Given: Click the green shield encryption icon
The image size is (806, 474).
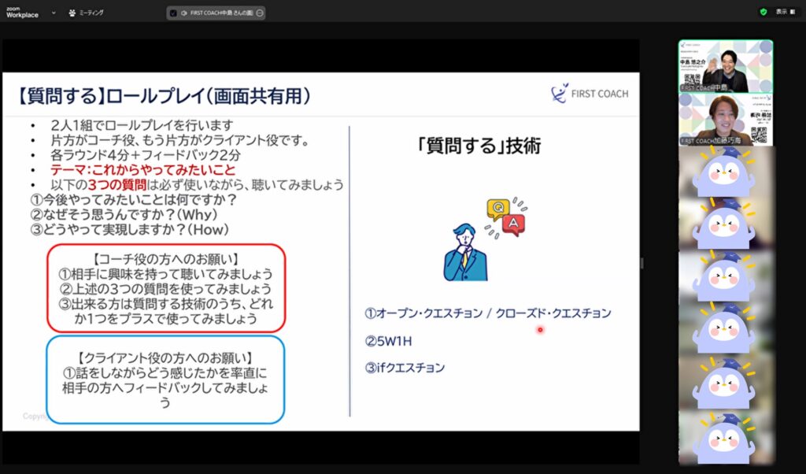Looking at the screenshot, I should (x=763, y=13).
